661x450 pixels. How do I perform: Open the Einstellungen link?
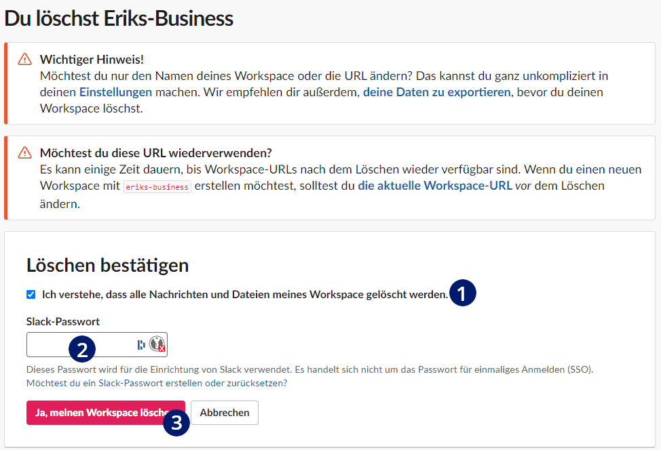tap(115, 92)
